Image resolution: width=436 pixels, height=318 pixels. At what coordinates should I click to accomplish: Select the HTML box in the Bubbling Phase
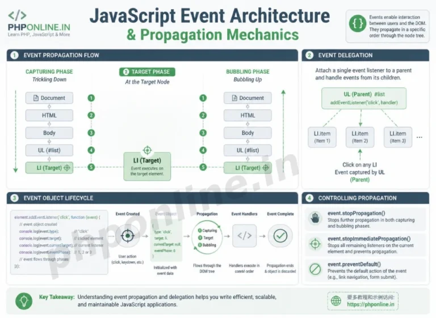(248, 115)
